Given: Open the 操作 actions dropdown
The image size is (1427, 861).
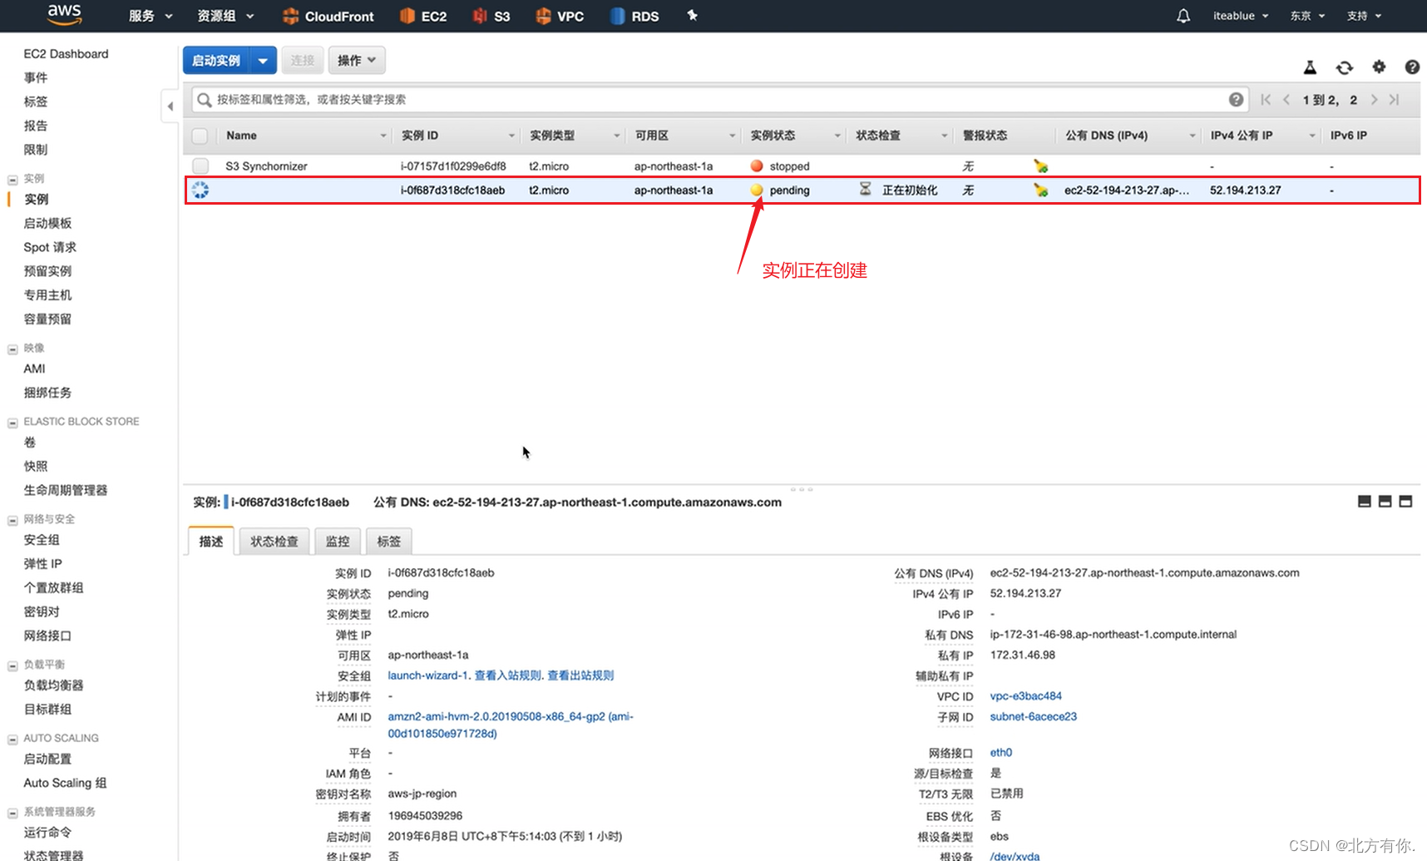Looking at the screenshot, I should tap(357, 61).
